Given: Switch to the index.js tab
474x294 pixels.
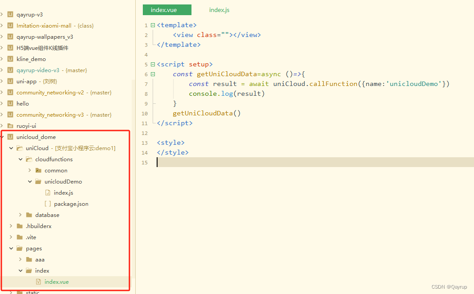Looking at the screenshot, I should 219,10.
